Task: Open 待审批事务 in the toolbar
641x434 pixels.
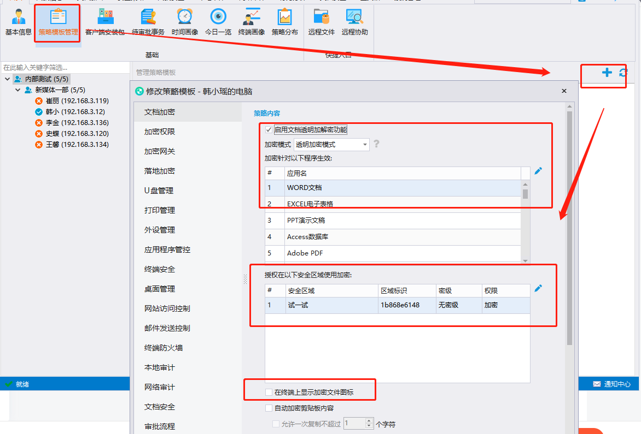Action: [148, 22]
